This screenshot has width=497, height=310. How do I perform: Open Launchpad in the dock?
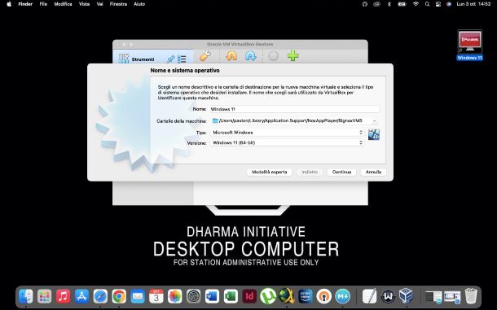point(44,296)
